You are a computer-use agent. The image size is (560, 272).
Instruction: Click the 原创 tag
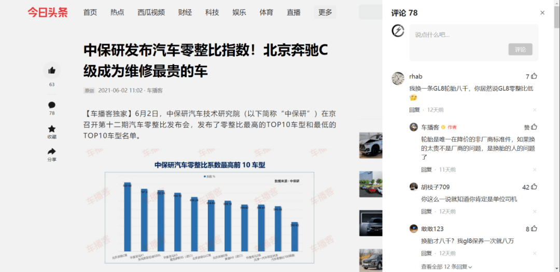[x=89, y=91]
